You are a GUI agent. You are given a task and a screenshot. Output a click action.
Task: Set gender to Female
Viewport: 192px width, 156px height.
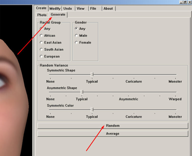point(76,43)
